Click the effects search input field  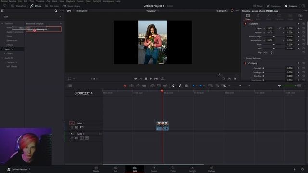pos(31,17)
